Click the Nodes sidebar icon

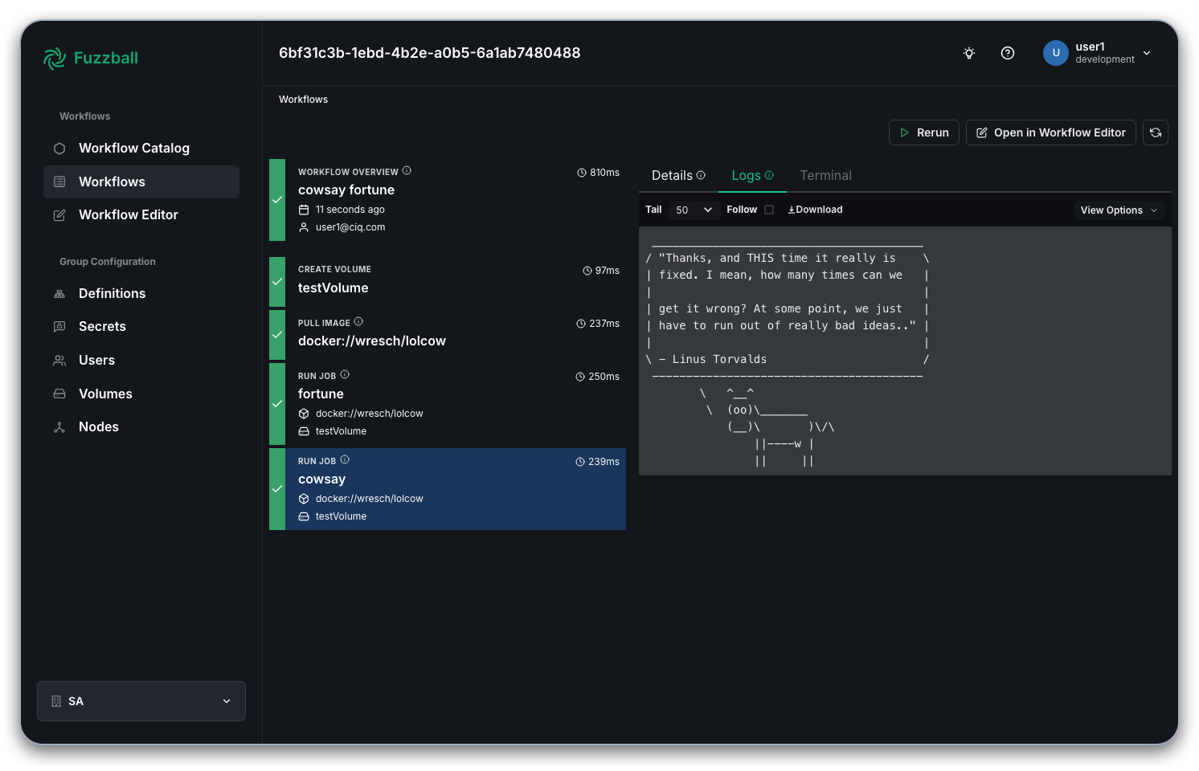coord(59,427)
